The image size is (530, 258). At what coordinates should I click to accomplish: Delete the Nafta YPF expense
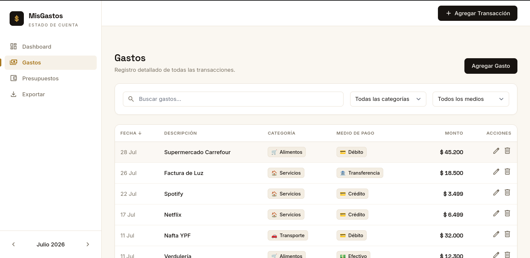coord(507,234)
